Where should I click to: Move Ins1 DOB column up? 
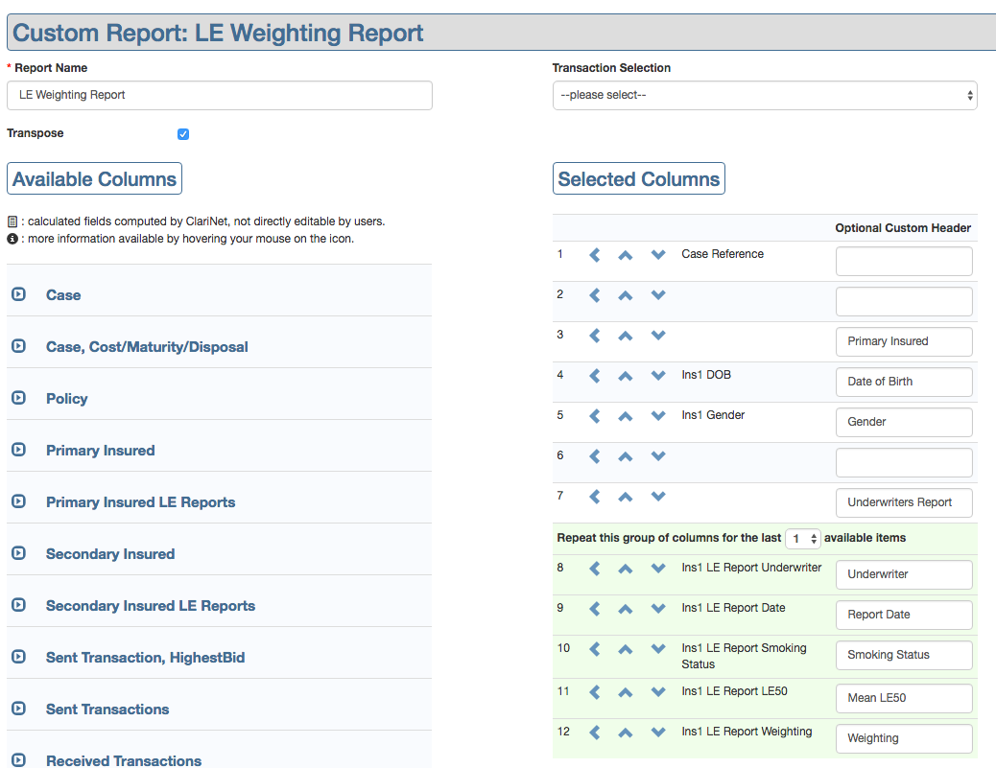tap(626, 376)
